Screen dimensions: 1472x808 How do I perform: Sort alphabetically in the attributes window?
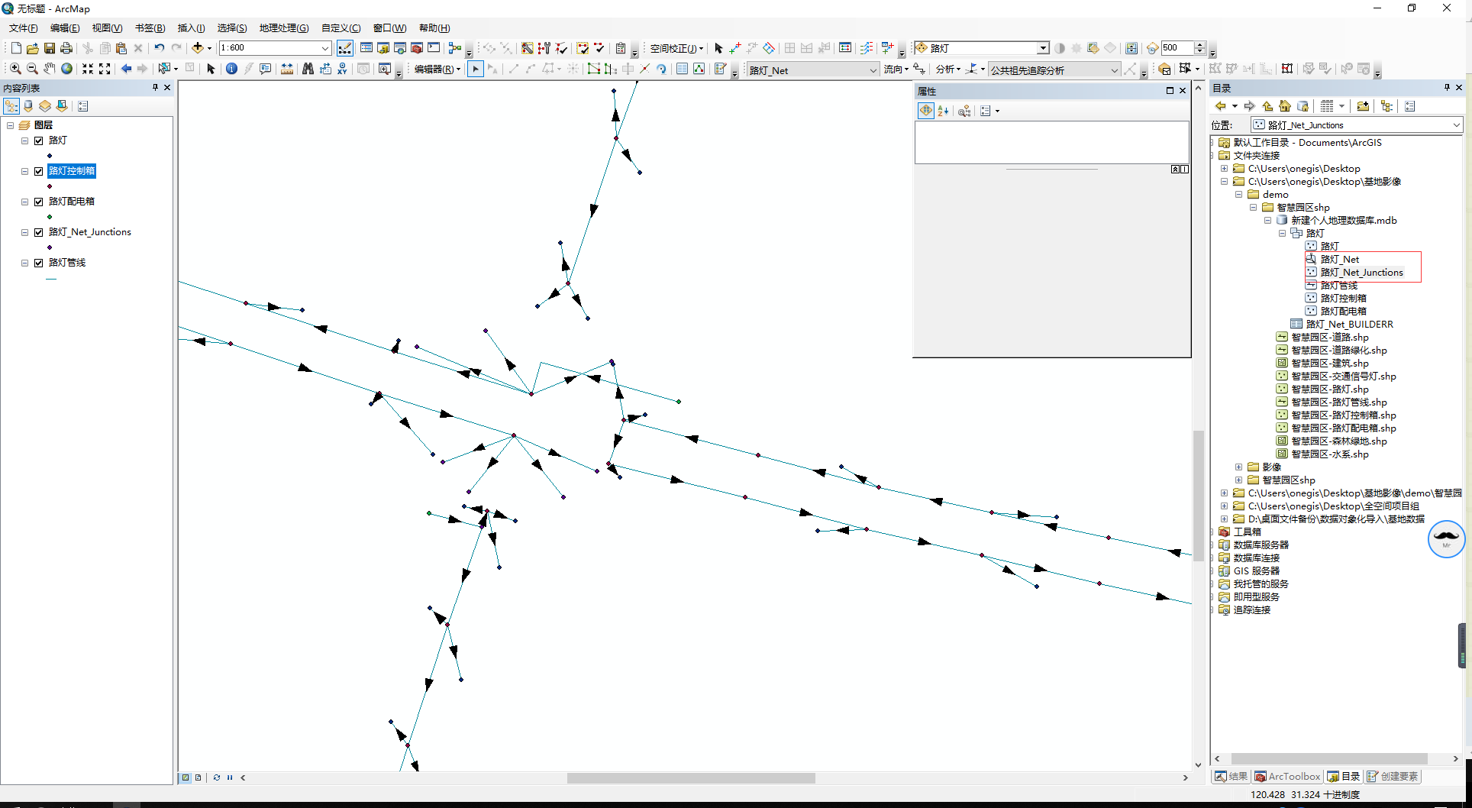pyautogui.click(x=943, y=112)
